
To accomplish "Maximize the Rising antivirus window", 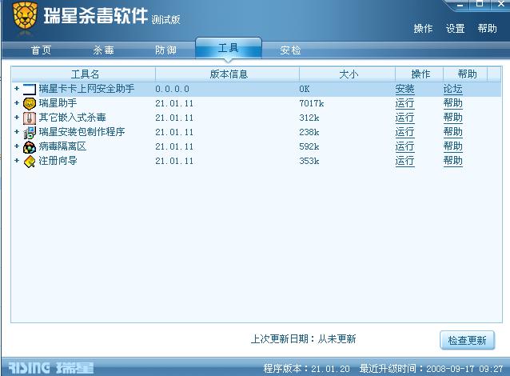I will (480, 4).
